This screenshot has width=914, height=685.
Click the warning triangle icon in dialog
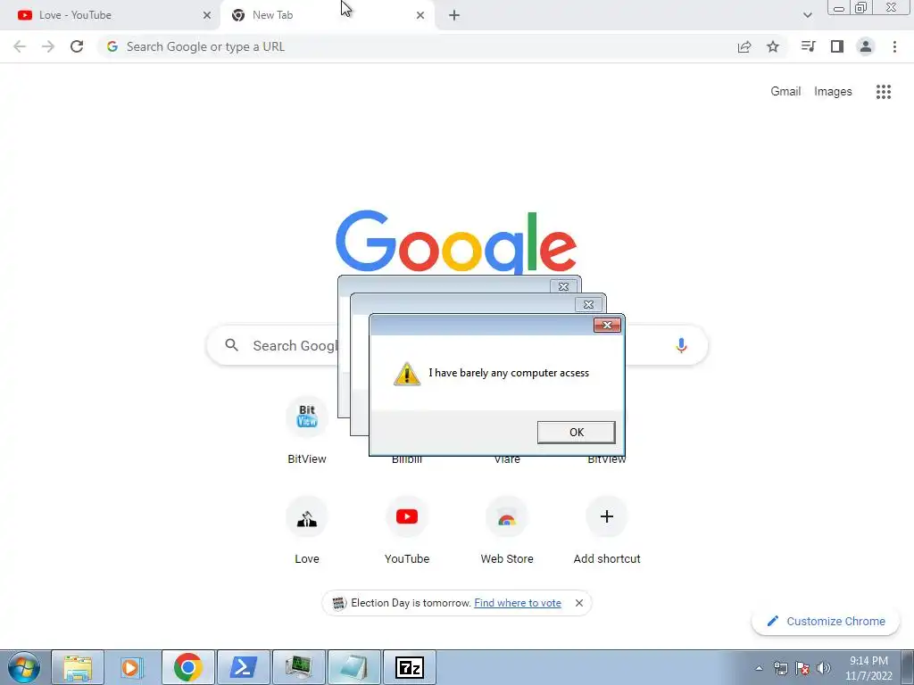click(x=407, y=374)
